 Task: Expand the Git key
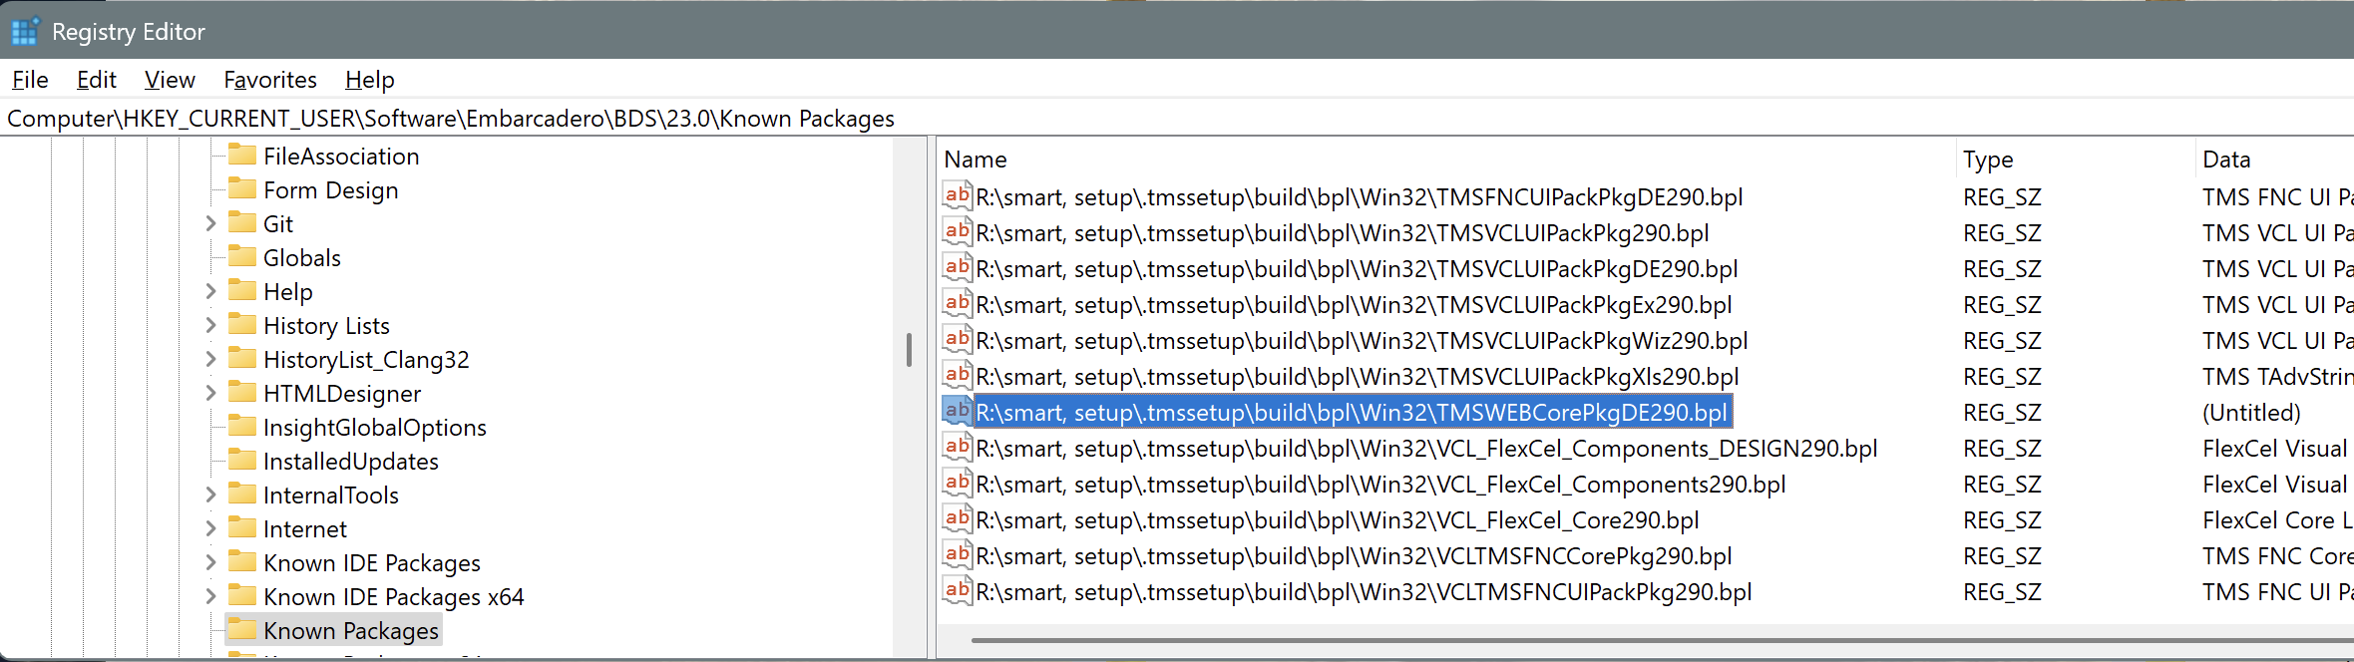210,224
